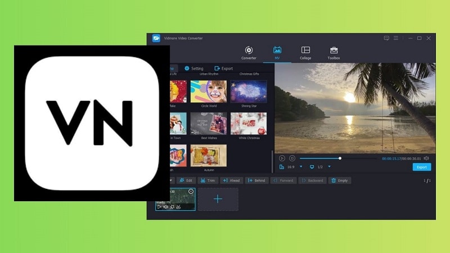Play the video preview
The width and height of the screenshot is (450, 253).
pos(282,159)
